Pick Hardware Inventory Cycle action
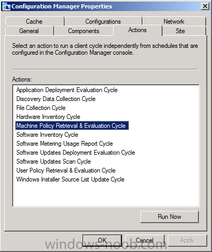212x252 pixels. [x=48, y=117]
